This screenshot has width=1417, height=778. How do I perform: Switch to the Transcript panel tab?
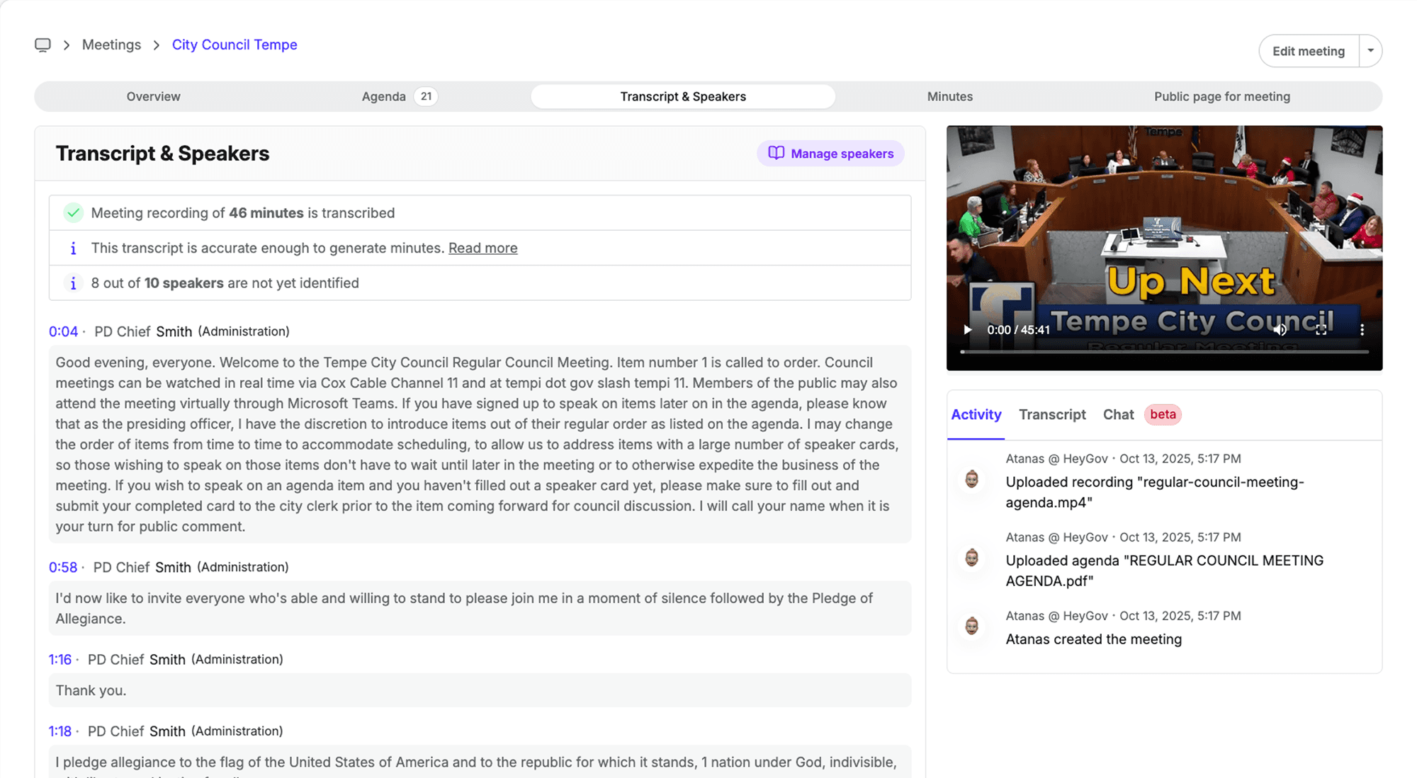[1052, 415]
